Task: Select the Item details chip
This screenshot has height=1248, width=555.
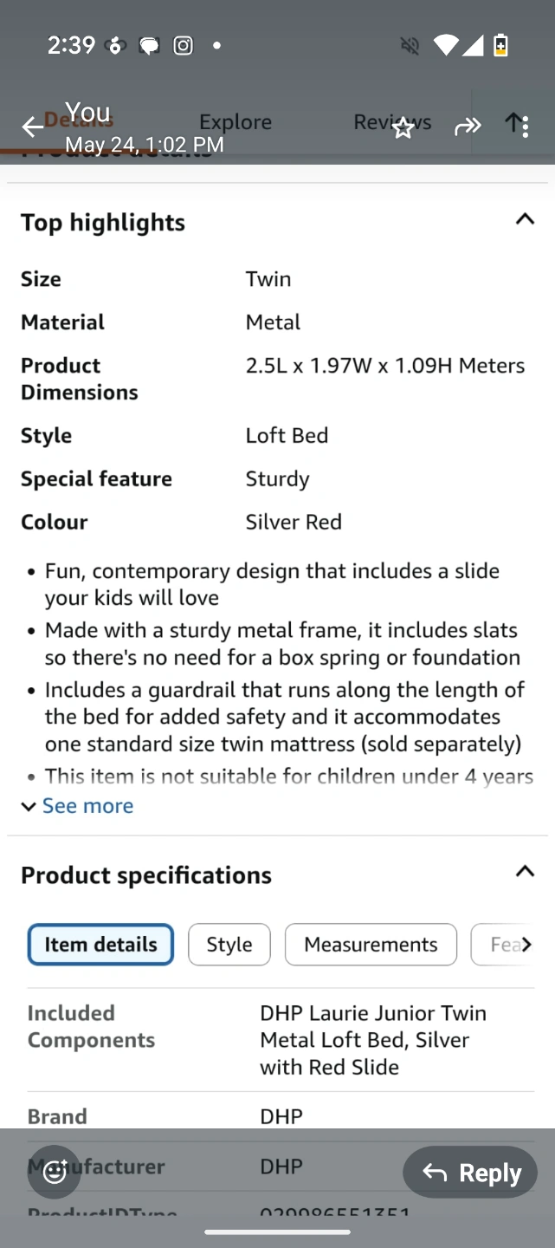Action: [100, 945]
